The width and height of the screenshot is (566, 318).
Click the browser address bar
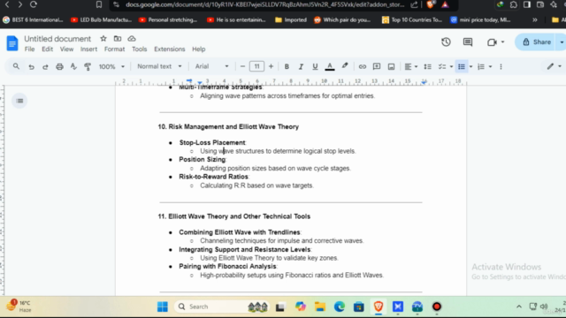tap(265, 4)
